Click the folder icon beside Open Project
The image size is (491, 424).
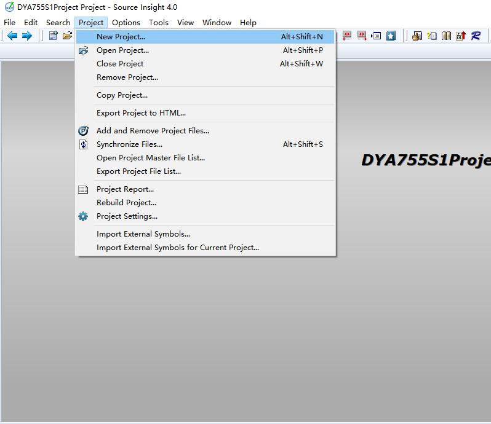tap(83, 50)
